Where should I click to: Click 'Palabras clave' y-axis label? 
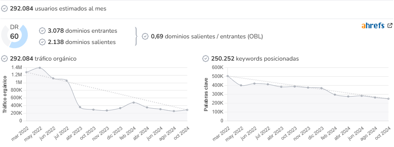(206, 94)
